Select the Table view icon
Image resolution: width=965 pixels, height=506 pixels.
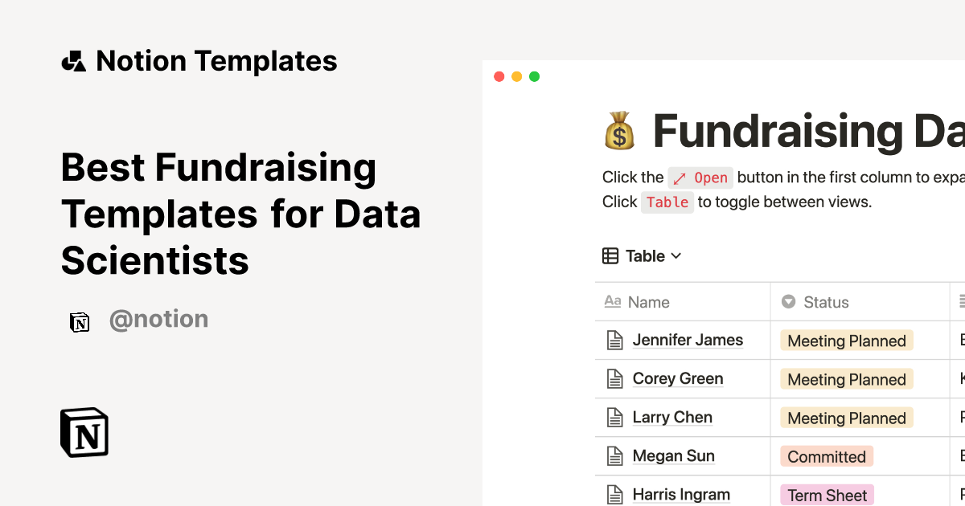pos(610,255)
